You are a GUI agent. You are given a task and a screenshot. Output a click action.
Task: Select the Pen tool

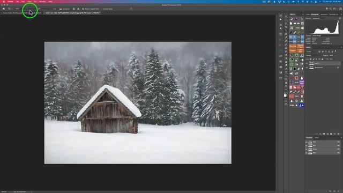coord(286,69)
